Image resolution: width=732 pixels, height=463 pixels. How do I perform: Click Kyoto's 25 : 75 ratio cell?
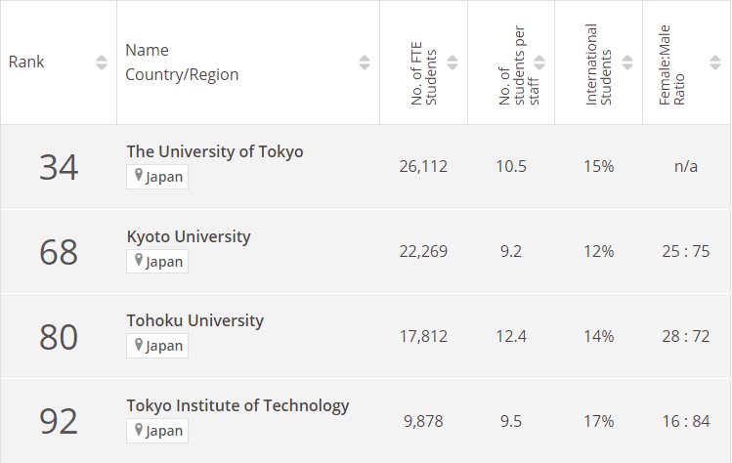(x=685, y=251)
